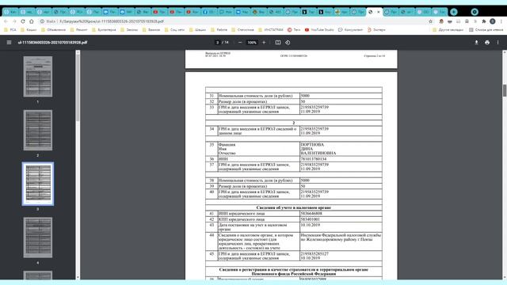Click the date 10.10.2019 in row 43

310,225
